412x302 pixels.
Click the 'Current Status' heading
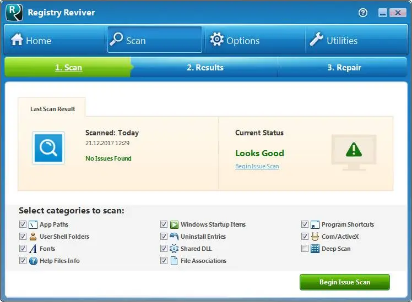[259, 133]
